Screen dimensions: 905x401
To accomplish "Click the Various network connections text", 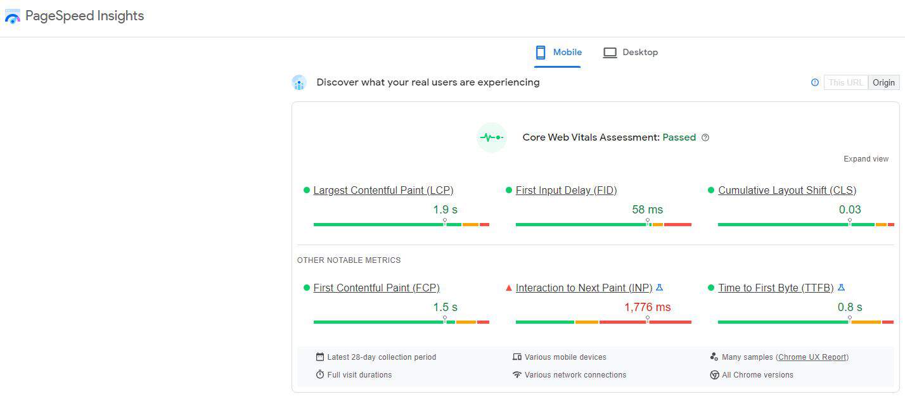I will click(x=575, y=375).
